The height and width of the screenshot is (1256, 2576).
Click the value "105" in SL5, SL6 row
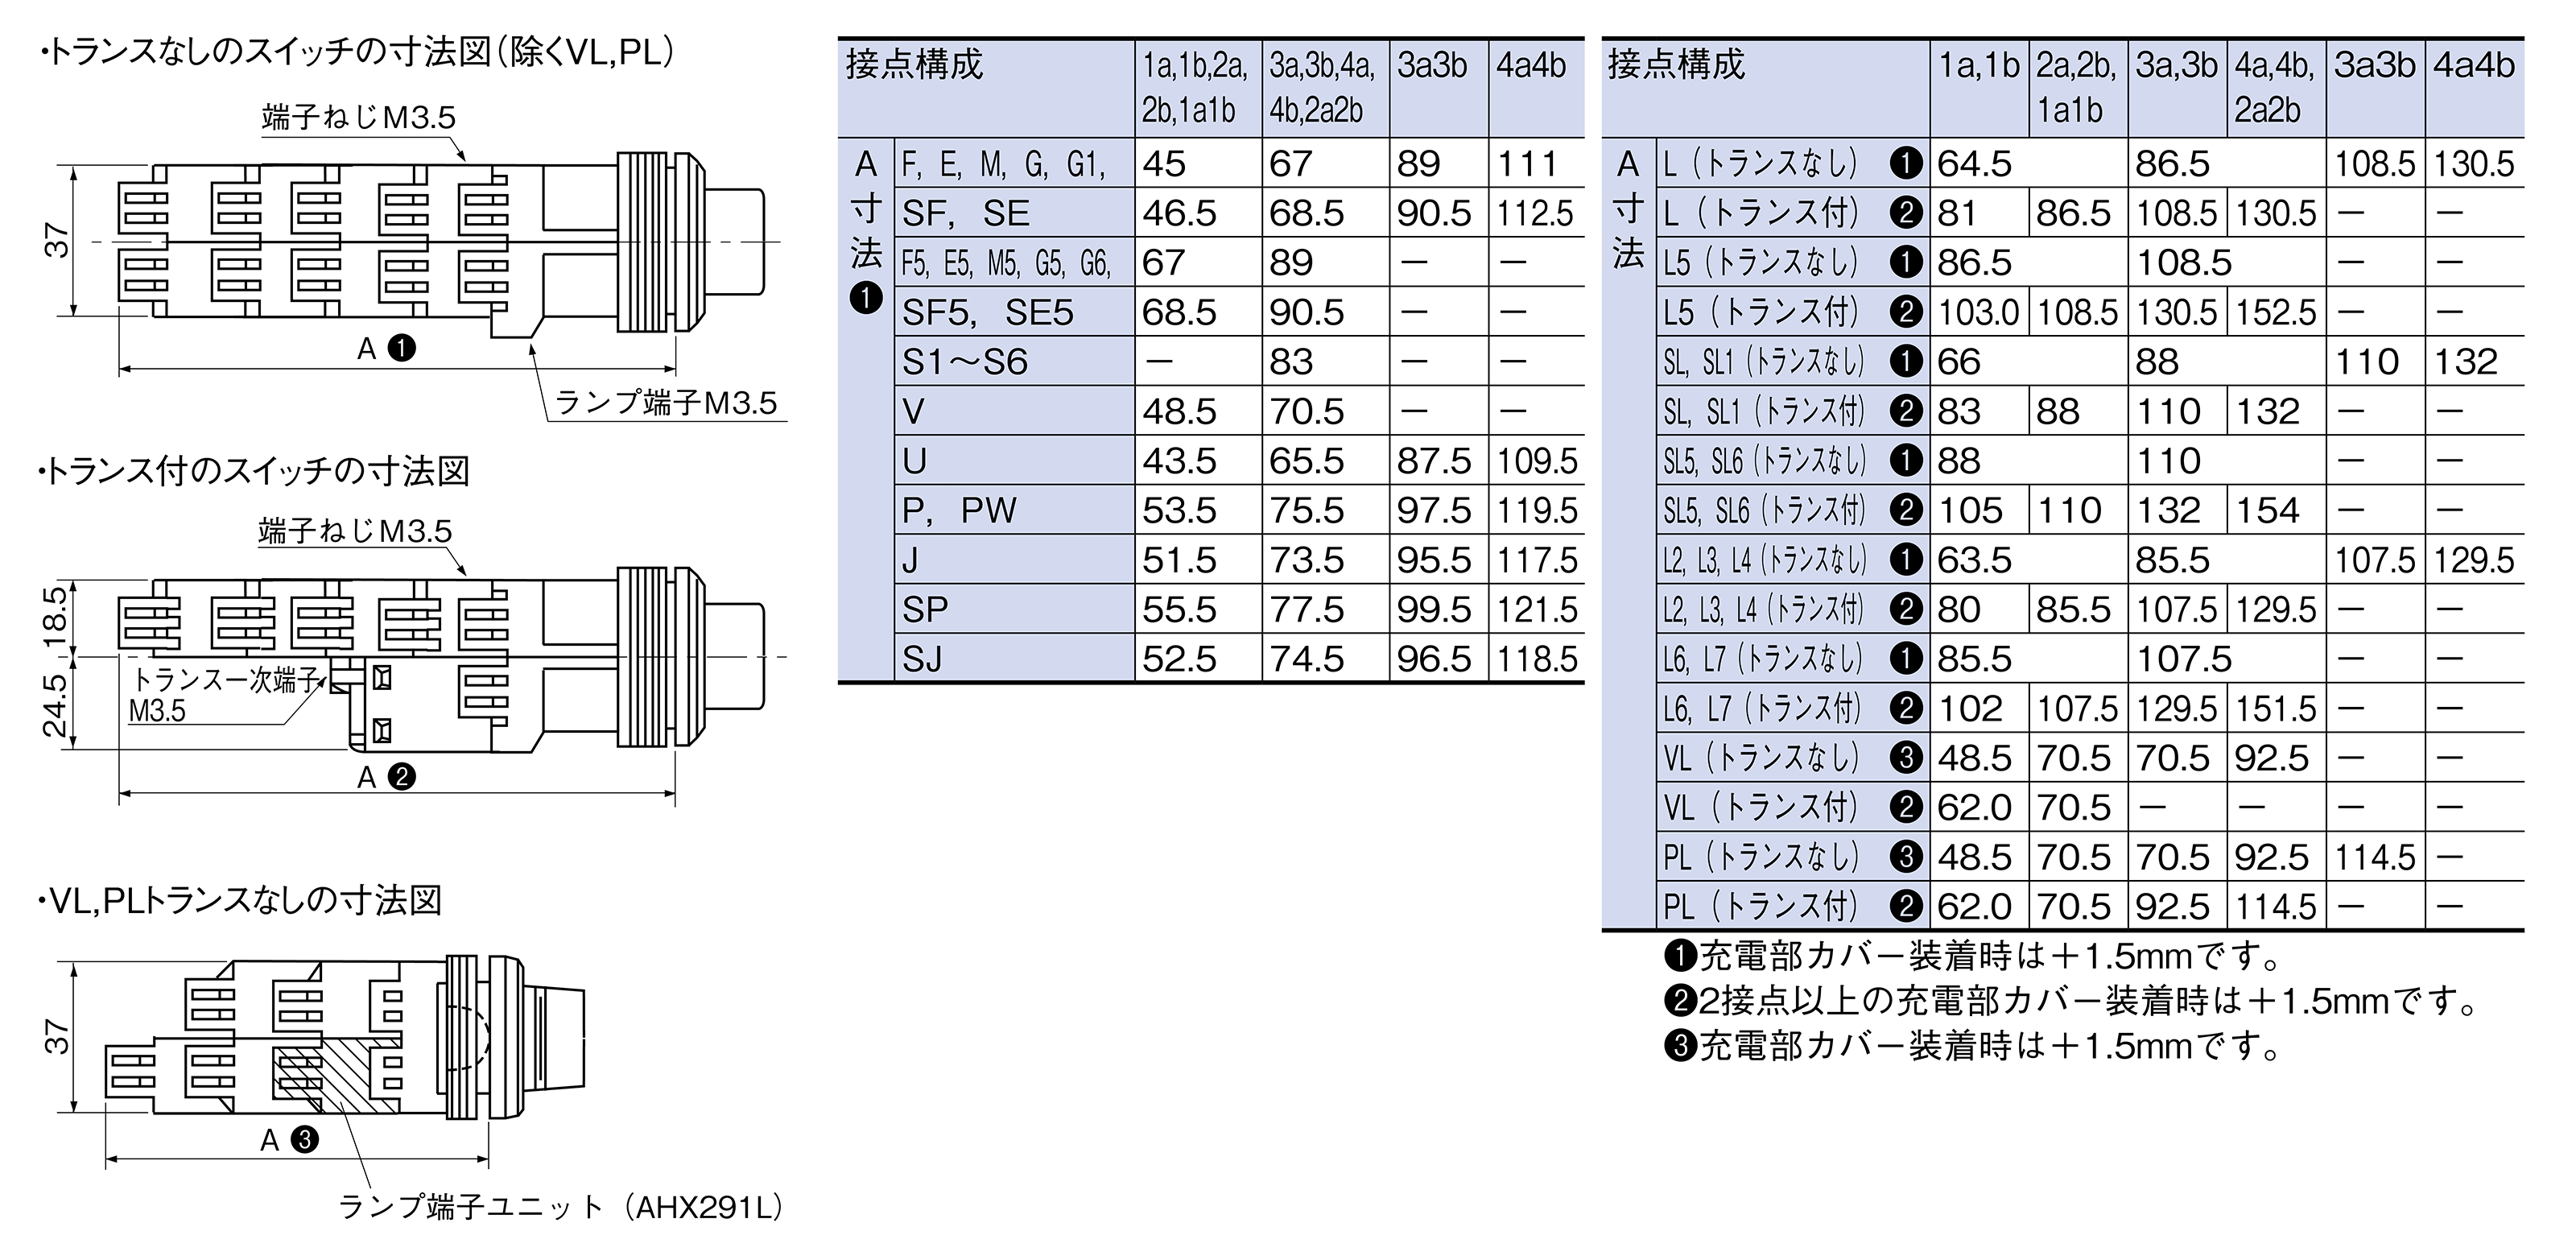(x=1970, y=510)
